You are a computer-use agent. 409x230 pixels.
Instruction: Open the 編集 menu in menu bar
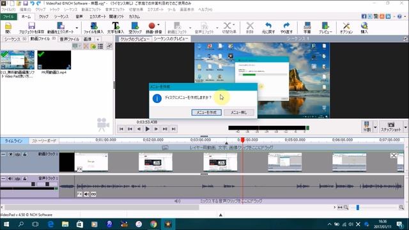click(x=26, y=10)
